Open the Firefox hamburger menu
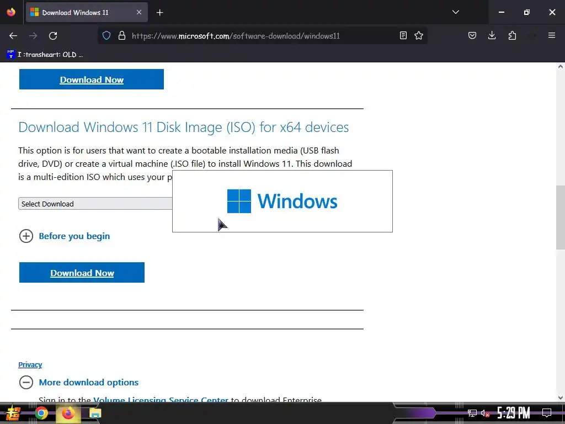Viewport: 565px width, 424px height. point(552,35)
